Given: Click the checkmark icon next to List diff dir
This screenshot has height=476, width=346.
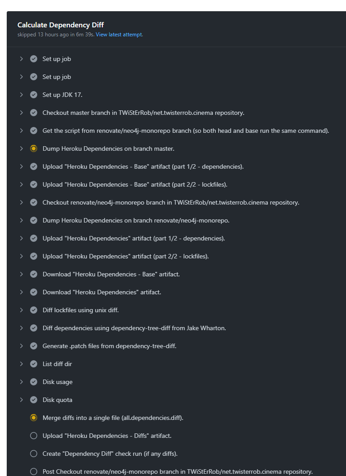Looking at the screenshot, I should coord(34,364).
